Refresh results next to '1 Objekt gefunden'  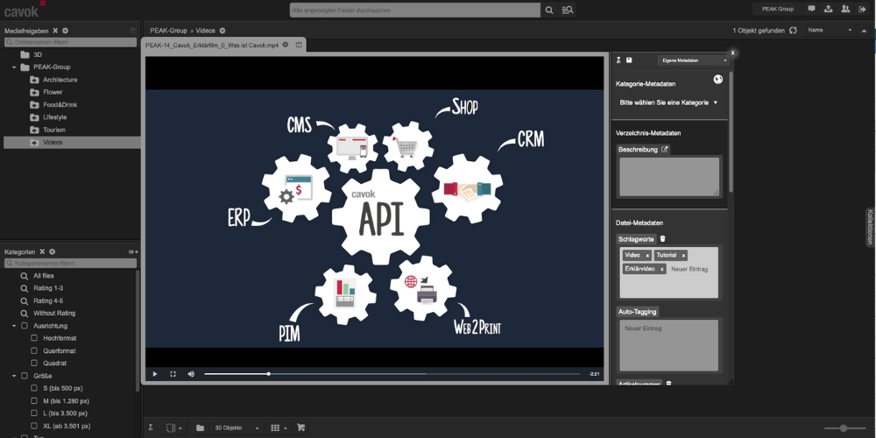pos(793,30)
